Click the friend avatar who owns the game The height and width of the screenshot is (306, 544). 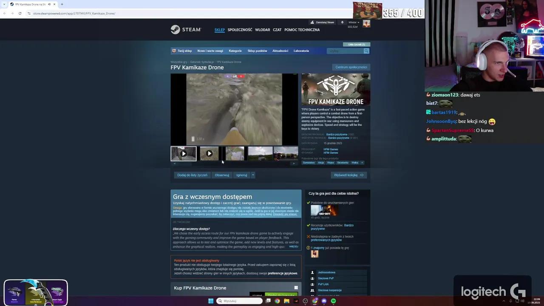point(314,254)
